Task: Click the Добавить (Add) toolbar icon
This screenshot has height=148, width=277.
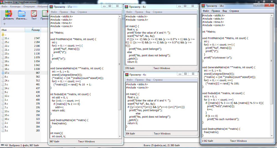Action: [x=8, y=15]
